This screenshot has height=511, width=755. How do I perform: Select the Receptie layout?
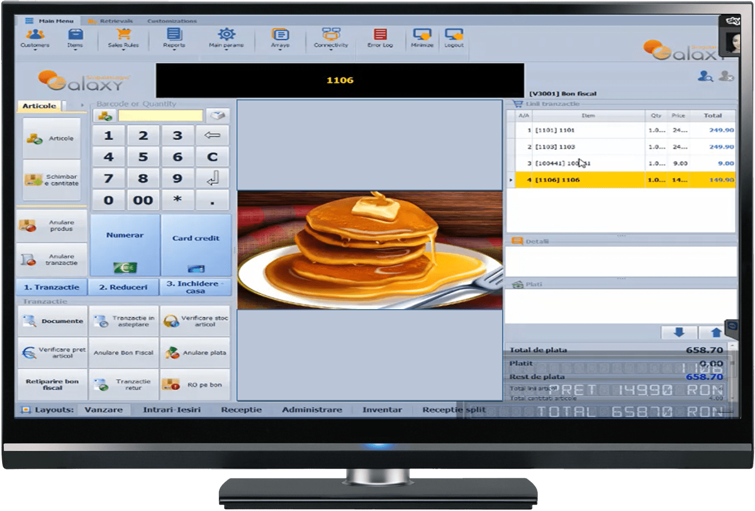coord(241,410)
